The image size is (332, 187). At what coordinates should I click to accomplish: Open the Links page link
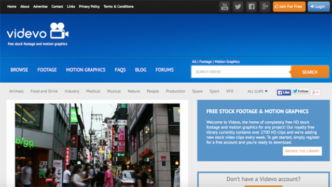click(71, 7)
